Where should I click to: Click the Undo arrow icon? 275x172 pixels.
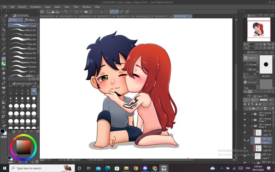(x=66, y=12)
